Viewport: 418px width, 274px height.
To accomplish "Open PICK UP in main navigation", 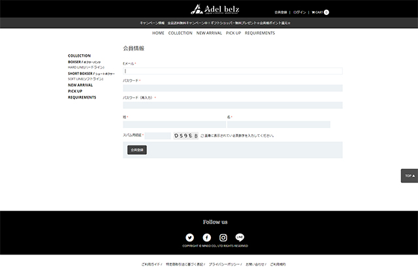I will tap(233, 33).
